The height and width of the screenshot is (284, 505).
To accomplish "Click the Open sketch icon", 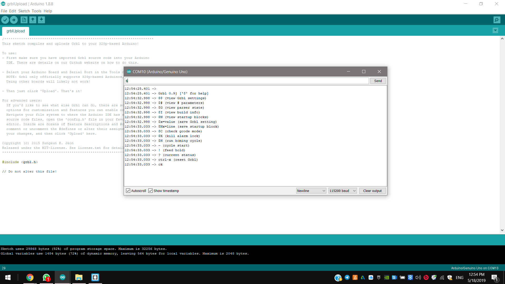I will (33, 20).
